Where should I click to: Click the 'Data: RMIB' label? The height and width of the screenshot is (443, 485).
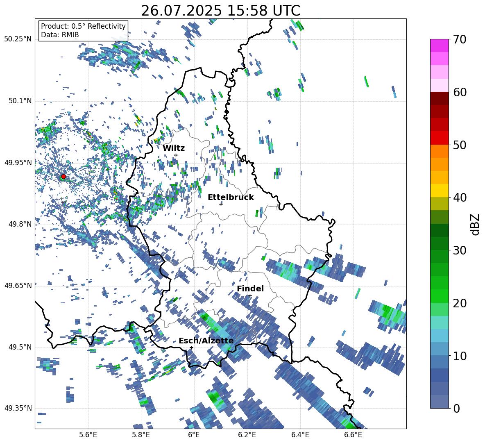[x=60, y=35]
